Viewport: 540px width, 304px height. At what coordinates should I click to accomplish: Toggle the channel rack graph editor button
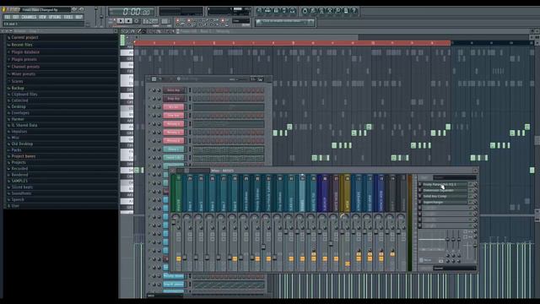tap(253, 79)
